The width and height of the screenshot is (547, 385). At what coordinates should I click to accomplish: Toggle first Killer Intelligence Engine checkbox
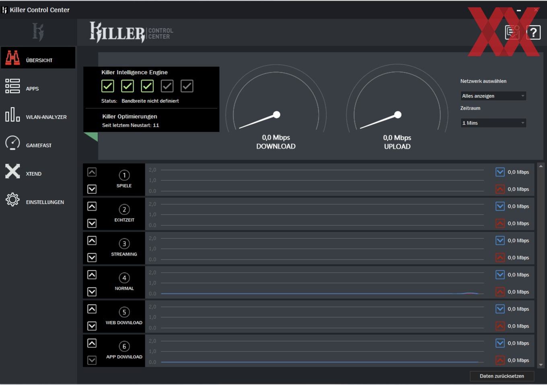(107, 86)
